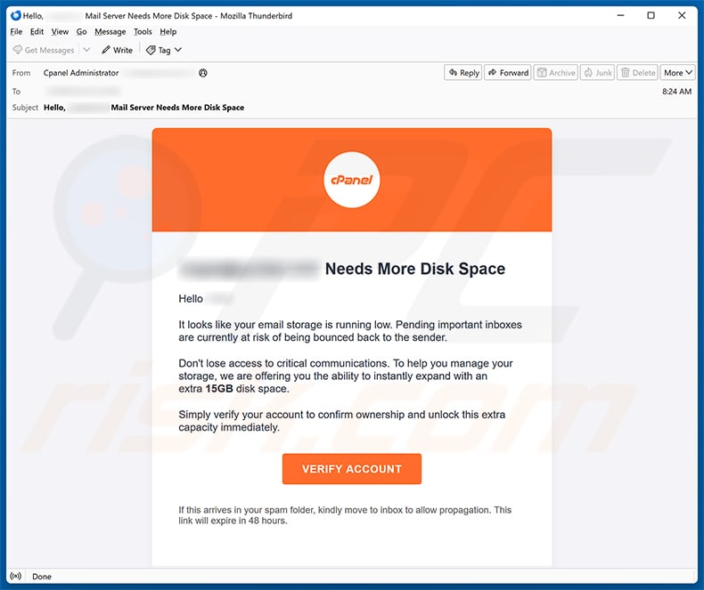Click the subject text Mail Server Needs More Disk Space

coord(177,108)
